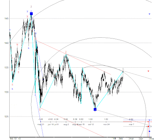Click the -1.00 Fibonacci time ratio label
Screen dimensions: 154x140
(x=40, y=119)
